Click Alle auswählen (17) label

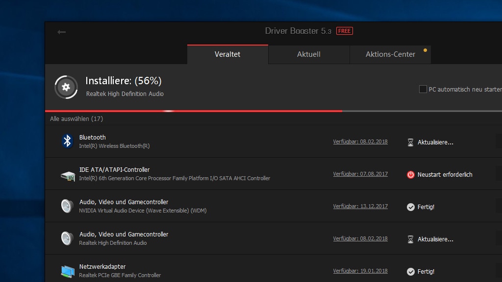76,118
